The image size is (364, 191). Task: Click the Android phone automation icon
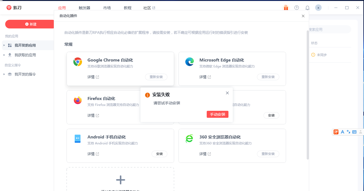pos(78,139)
